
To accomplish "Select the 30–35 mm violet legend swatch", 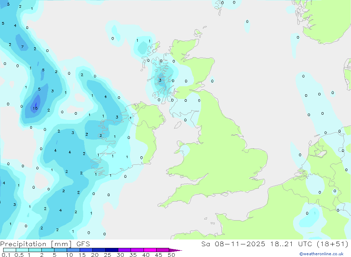I will [x=125, y=250].
